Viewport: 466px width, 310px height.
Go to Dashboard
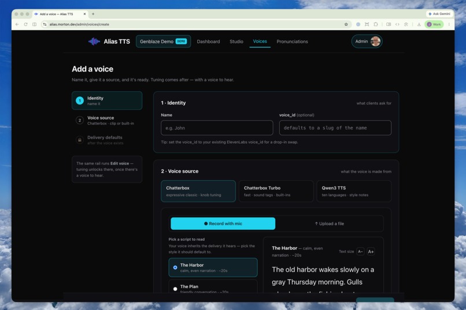tap(208, 42)
